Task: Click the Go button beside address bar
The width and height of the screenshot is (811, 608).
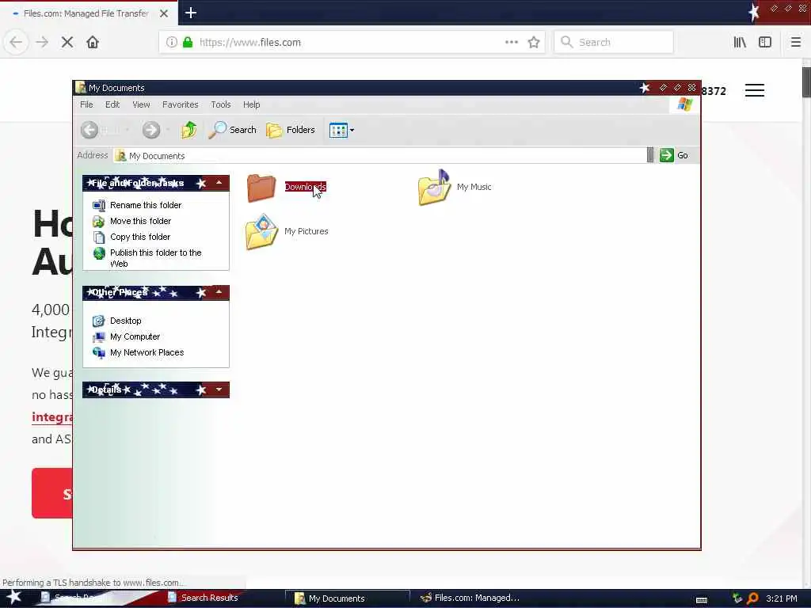Action: pos(674,155)
